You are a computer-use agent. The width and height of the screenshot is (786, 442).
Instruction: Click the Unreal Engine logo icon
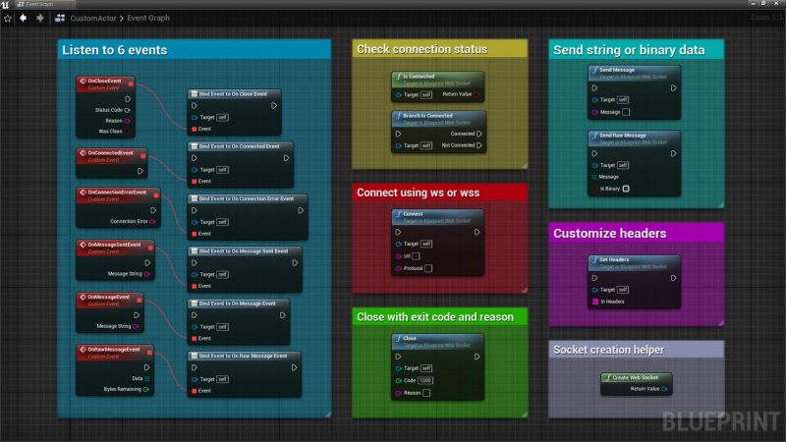[5, 4]
